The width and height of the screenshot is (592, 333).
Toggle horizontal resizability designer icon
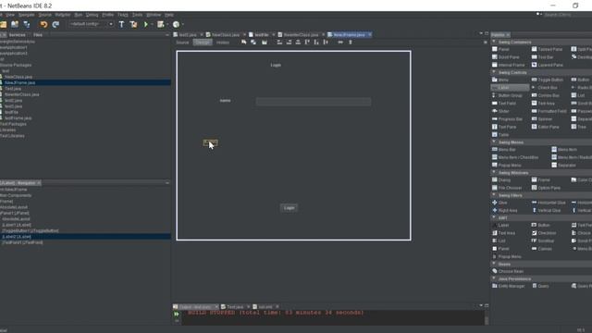340,43
